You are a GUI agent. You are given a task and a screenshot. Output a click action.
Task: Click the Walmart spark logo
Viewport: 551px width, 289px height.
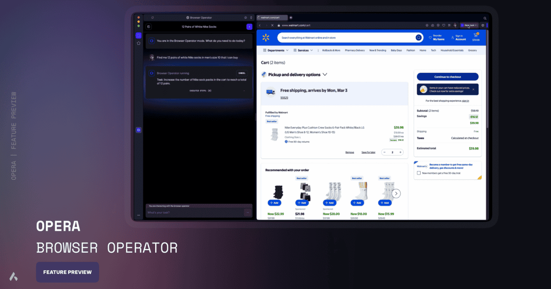265,38
